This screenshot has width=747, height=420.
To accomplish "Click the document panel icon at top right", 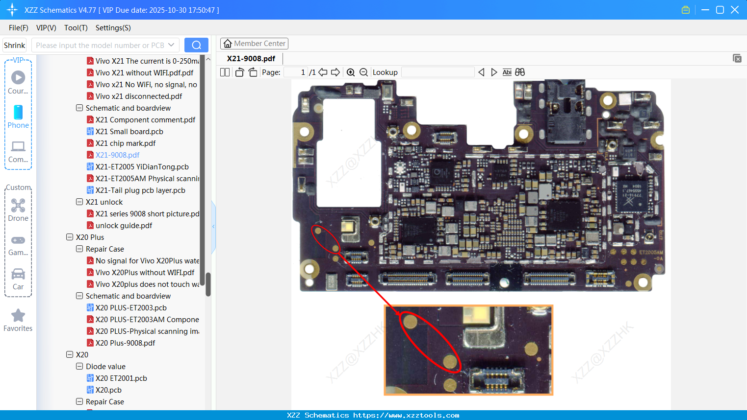I will pyautogui.click(x=737, y=58).
